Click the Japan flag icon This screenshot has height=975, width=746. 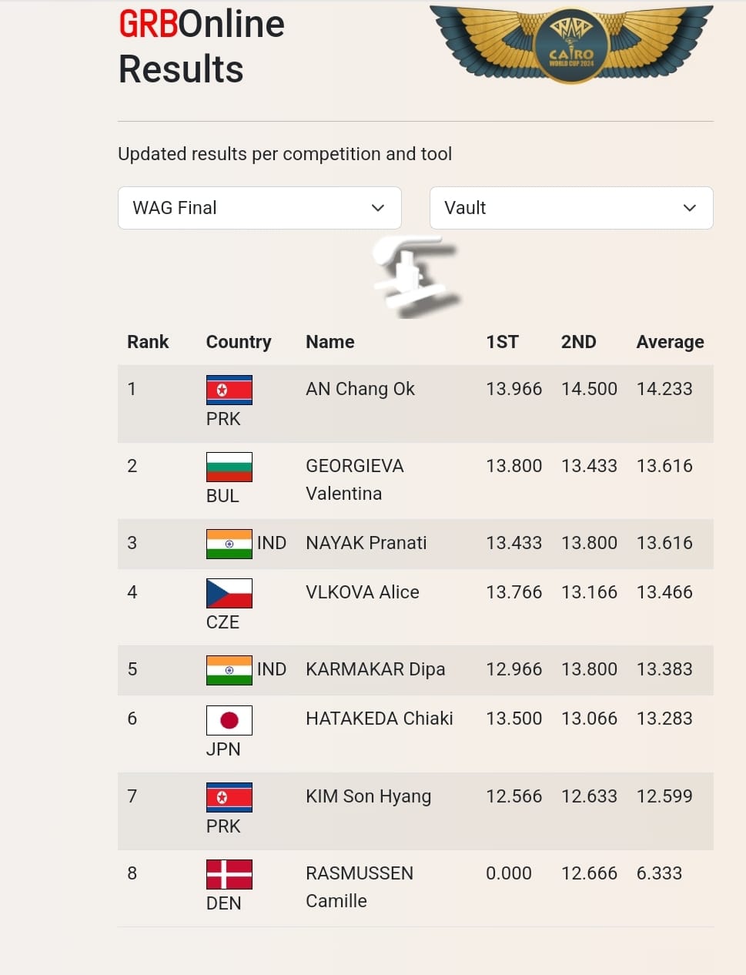pos(229,720)
